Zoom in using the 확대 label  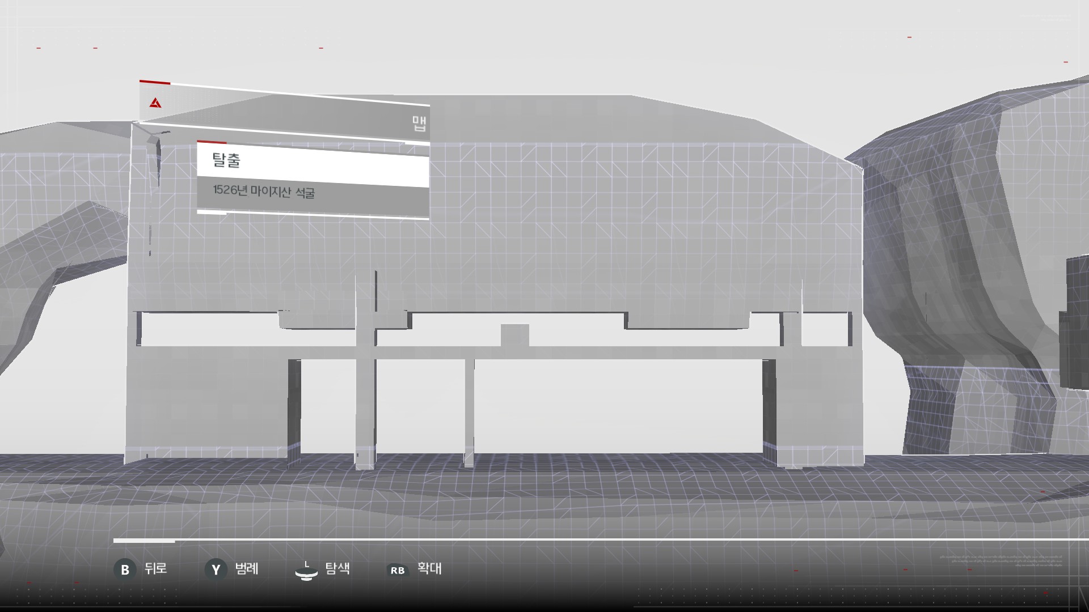coord(429,568)
